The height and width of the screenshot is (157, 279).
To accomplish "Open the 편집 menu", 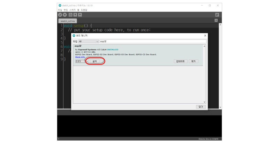I will pyautogui.click(x=66, y=10).
